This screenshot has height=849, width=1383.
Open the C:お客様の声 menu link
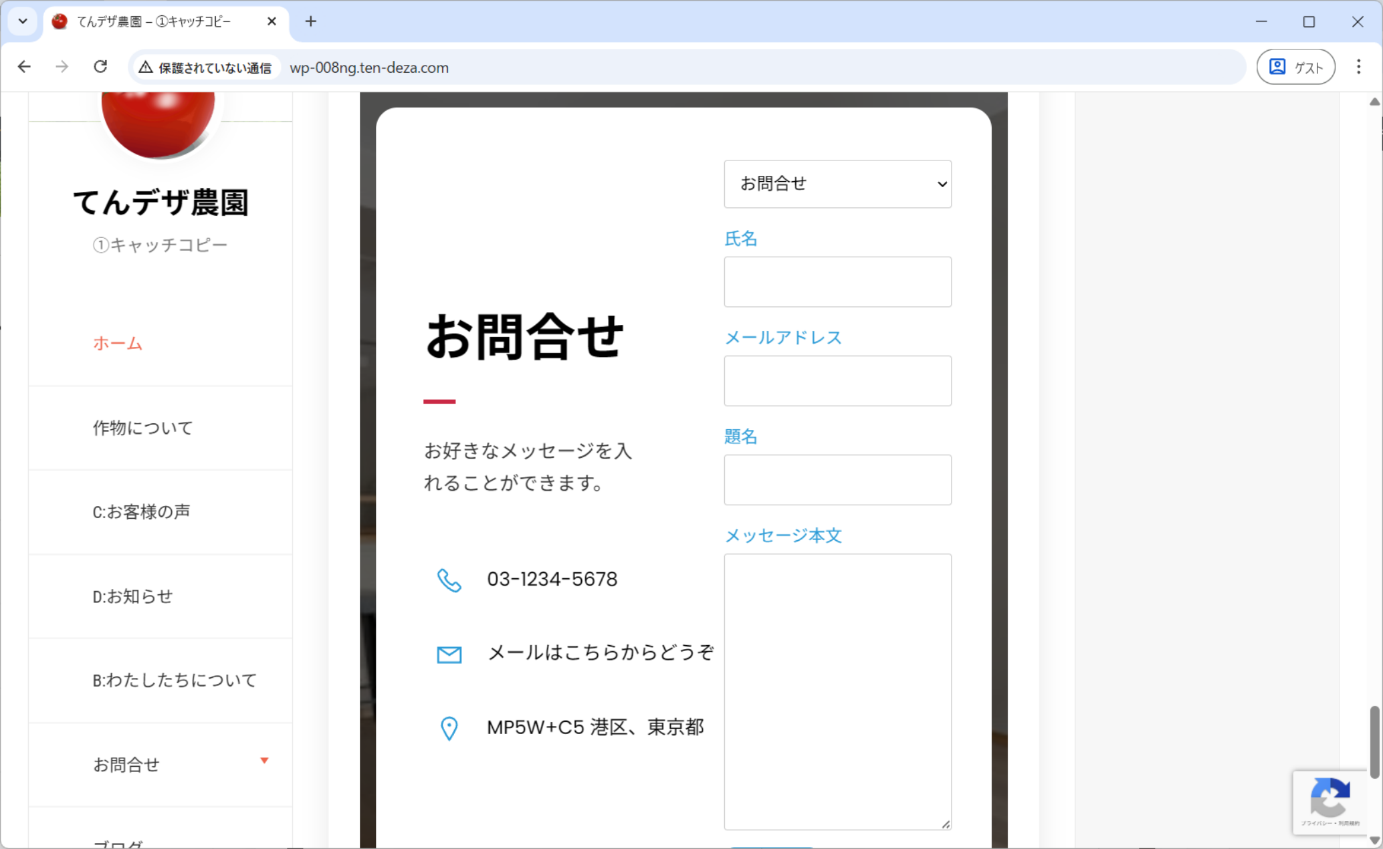click(x=141, y=512)
